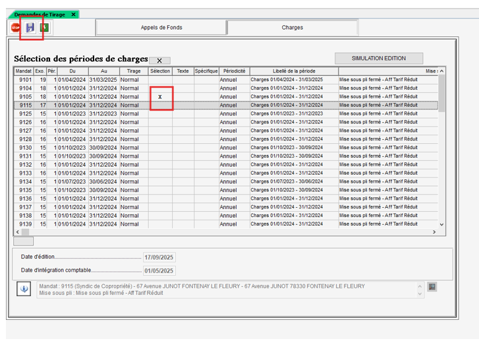
Task: Click the blue floppy disk save icon
Action: point(30,28)
